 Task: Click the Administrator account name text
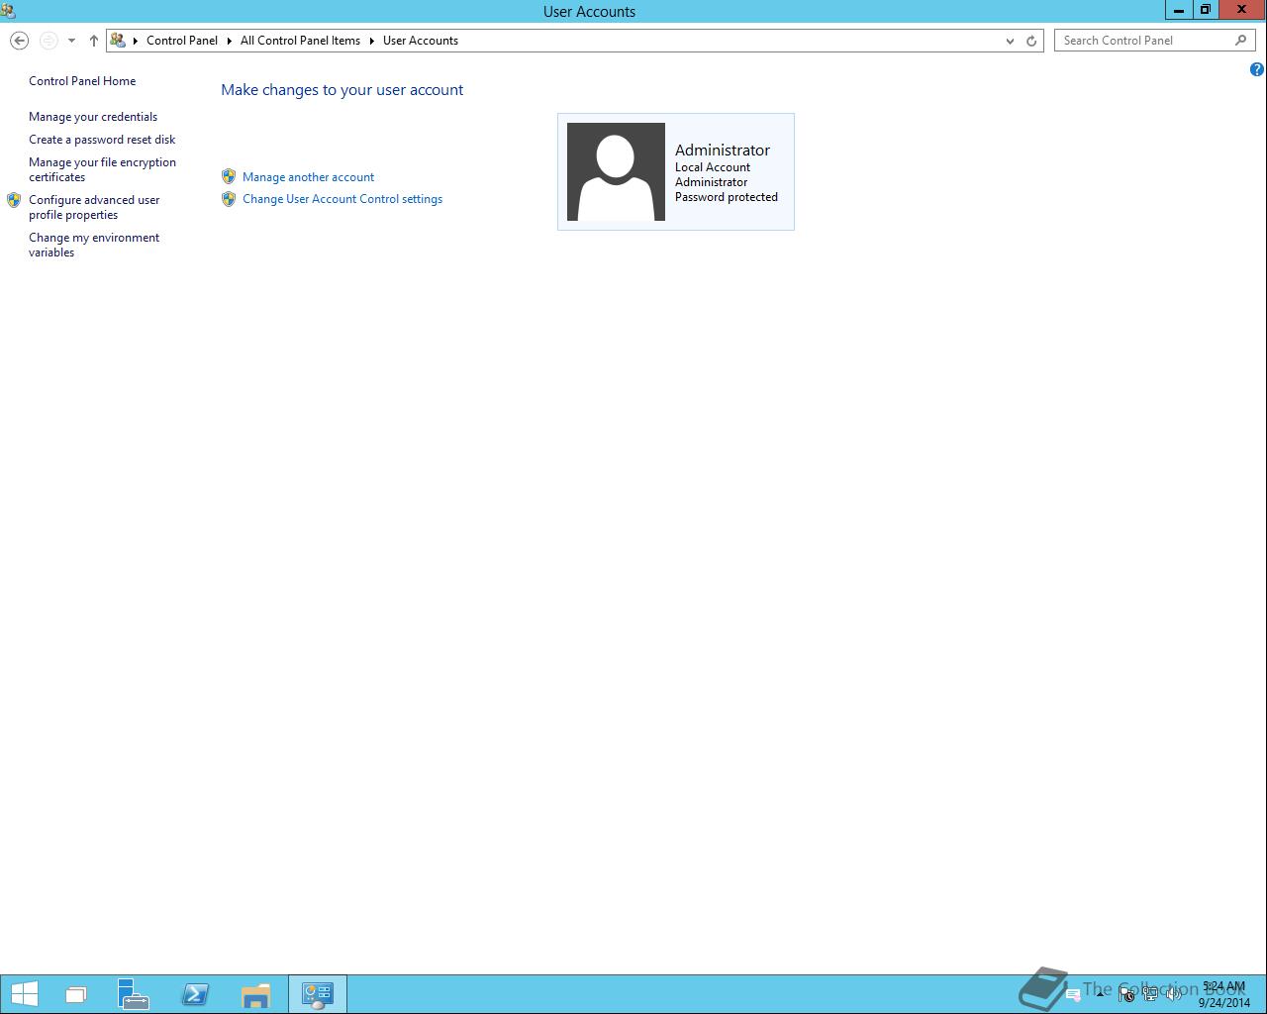pyautogui.click(x=723, y=150)
